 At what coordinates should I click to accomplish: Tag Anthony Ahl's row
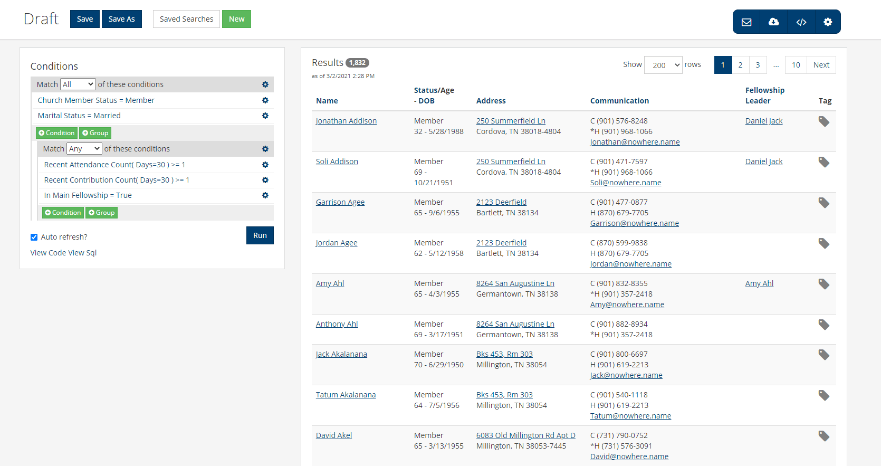coord(823,325)
